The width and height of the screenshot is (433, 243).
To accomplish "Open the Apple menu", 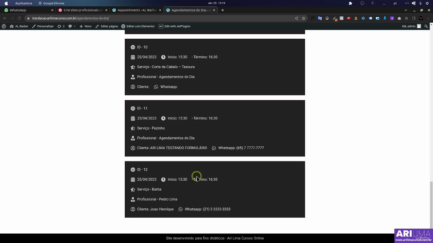I will [6, 3].
